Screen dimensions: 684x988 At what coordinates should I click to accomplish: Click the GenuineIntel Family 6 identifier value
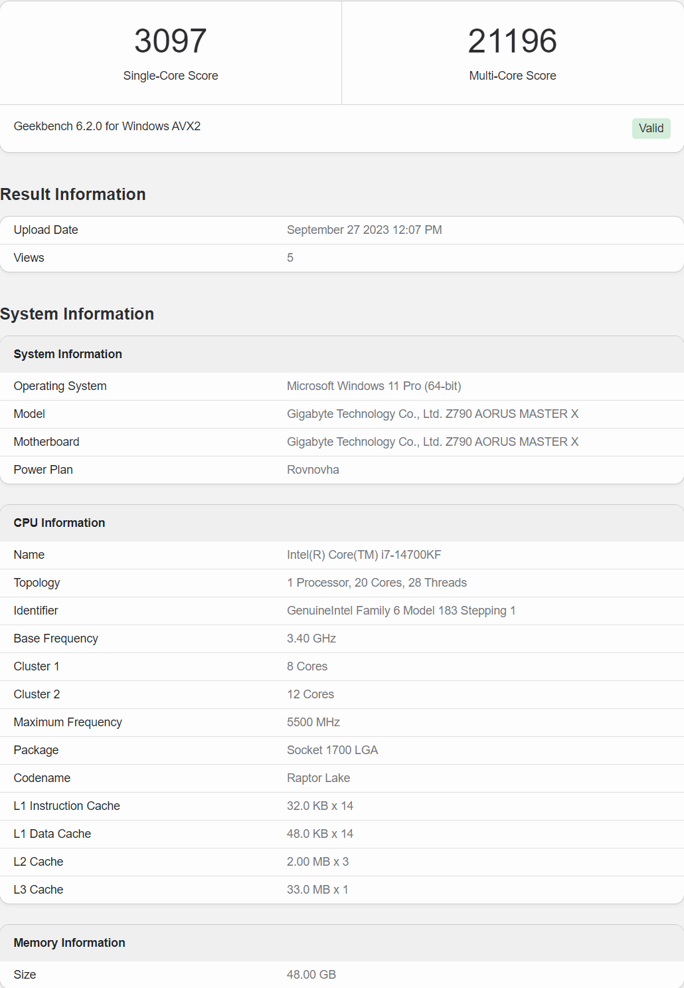pyautogui.click(x=401, y=611)
